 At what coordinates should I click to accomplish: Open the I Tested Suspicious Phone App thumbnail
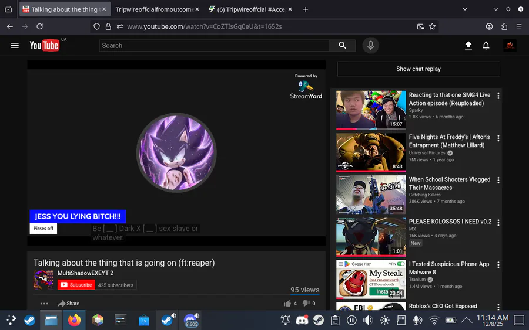371,279
